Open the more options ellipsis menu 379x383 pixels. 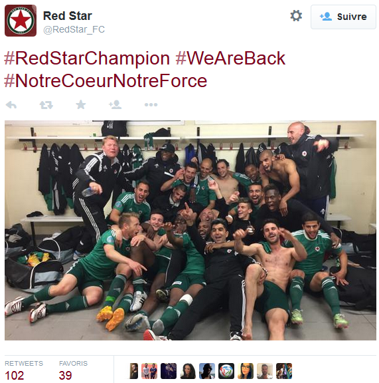click(151, 105)
